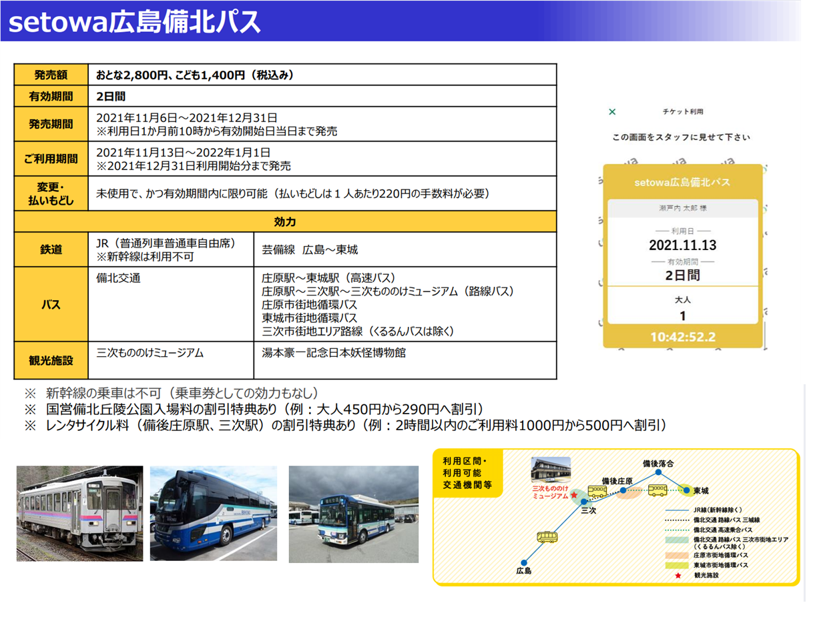
Task: Open the JR train photo thumbnail
Action: coord(80,513)
